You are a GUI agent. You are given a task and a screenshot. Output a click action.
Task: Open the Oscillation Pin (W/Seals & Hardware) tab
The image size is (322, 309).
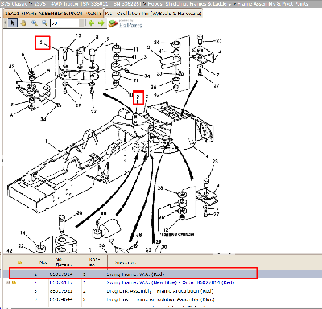(x=153, y=14)
